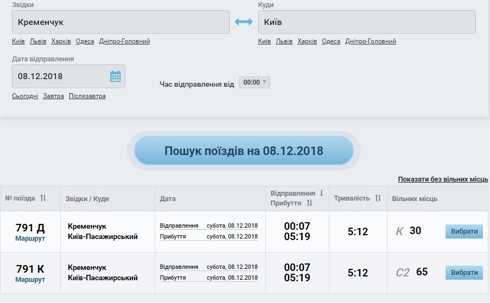Select Львів under the Звідки field

(x=38, y=41)
